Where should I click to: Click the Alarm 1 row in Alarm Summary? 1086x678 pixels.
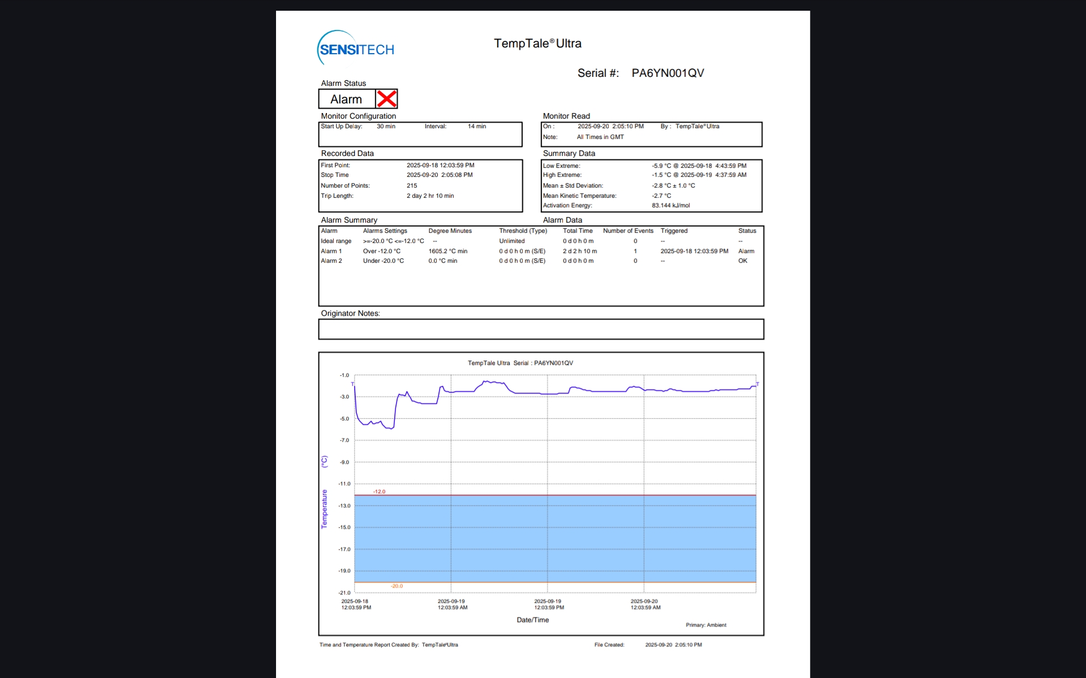coord(331,251)
